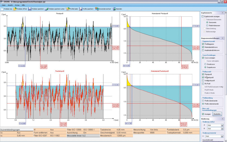Save with the Prüfplan speichern icon

30,9
